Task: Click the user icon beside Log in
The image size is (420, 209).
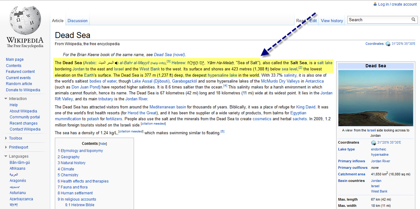Action: pyautogui.click(x=375, y=4)
